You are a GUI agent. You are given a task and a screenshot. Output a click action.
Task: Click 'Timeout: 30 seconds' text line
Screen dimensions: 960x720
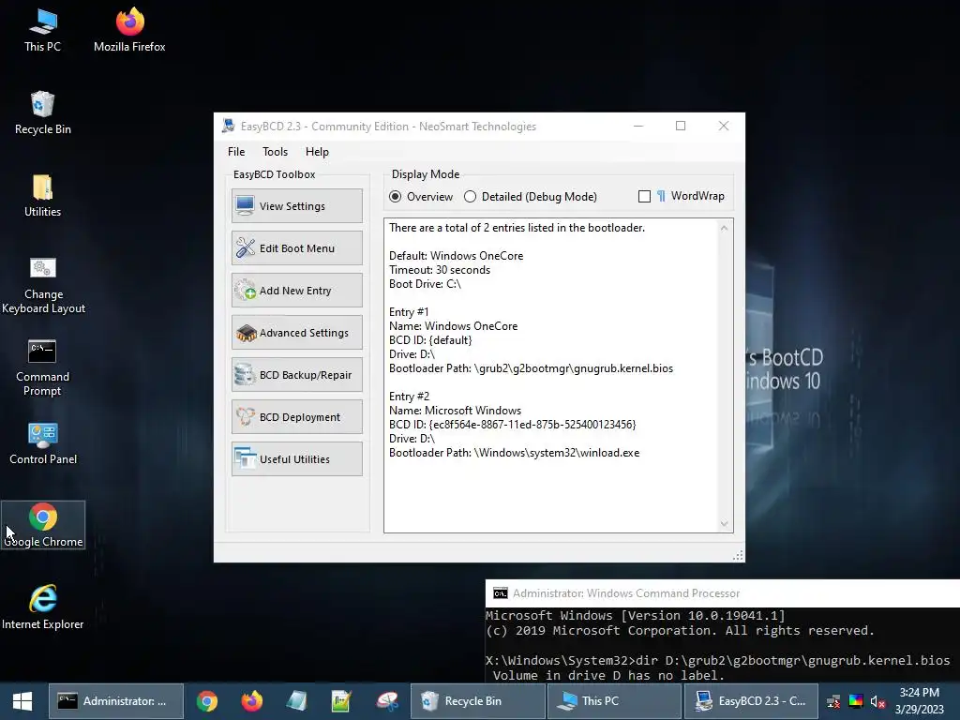(440, 270)
